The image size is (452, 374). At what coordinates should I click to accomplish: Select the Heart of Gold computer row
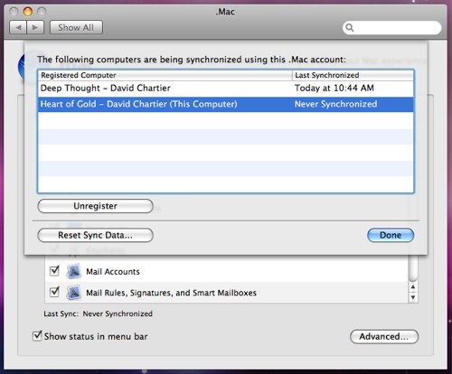click(226, 104)
